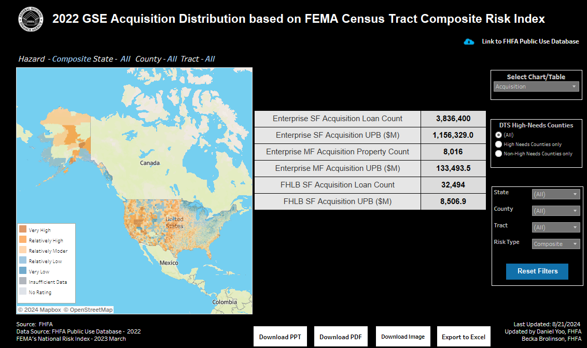This screenshot has height=348, width=587.
Task: Click the FHLB SF Acquisition Loan Count cell
Action: 338,185
